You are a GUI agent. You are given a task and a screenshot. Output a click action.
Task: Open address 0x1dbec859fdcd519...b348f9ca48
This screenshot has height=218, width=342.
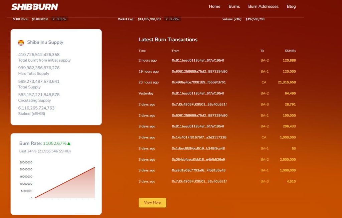coord(198,148)
